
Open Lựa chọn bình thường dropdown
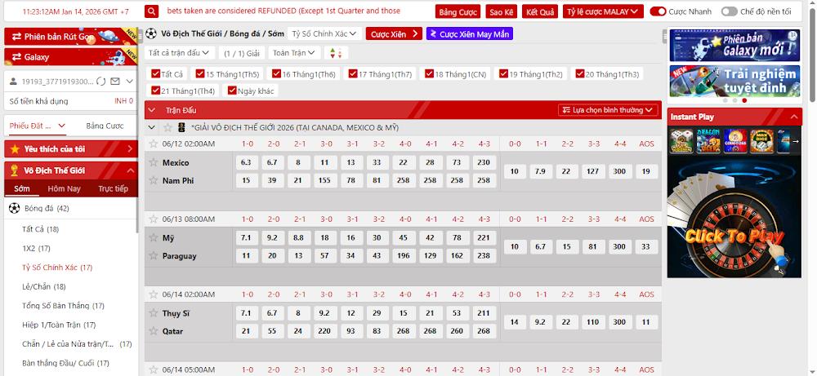pos(609,110)
